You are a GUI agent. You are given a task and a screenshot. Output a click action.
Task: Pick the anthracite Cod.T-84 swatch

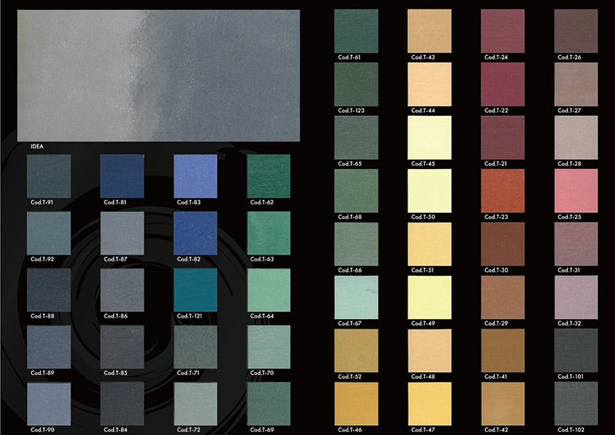[x=122, y=404]
